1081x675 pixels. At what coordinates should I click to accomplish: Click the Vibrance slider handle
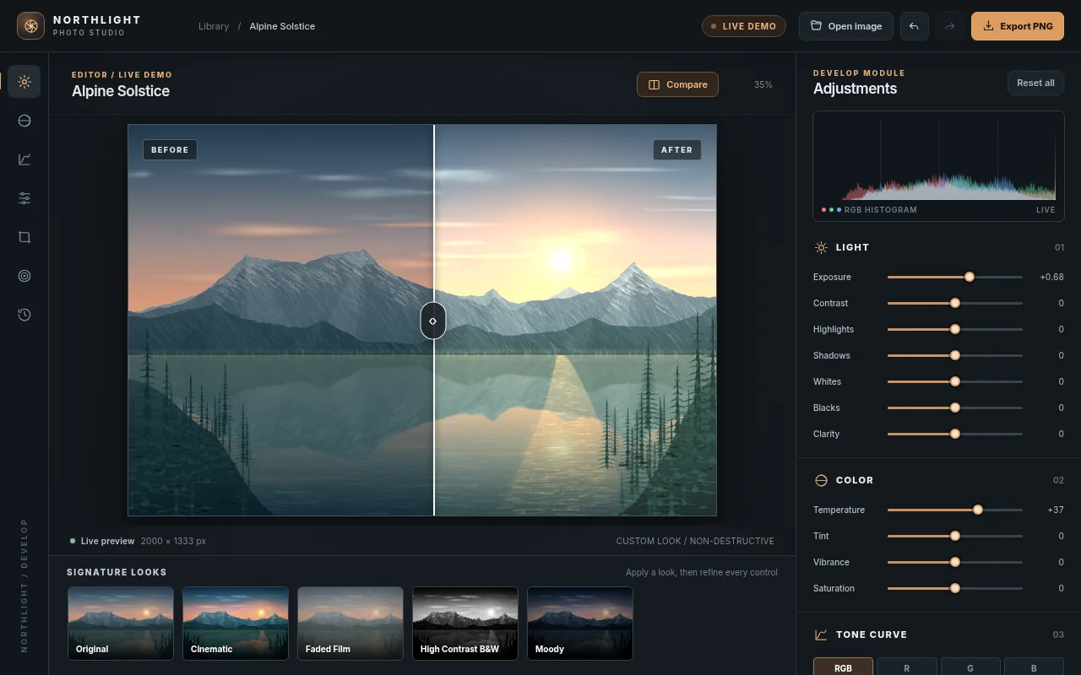click(x=955, y=562)
